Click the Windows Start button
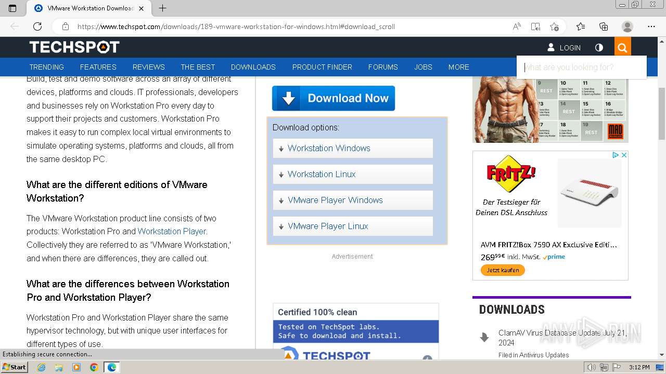The height and width of the screenshot is (374, 666). point(14,367)
